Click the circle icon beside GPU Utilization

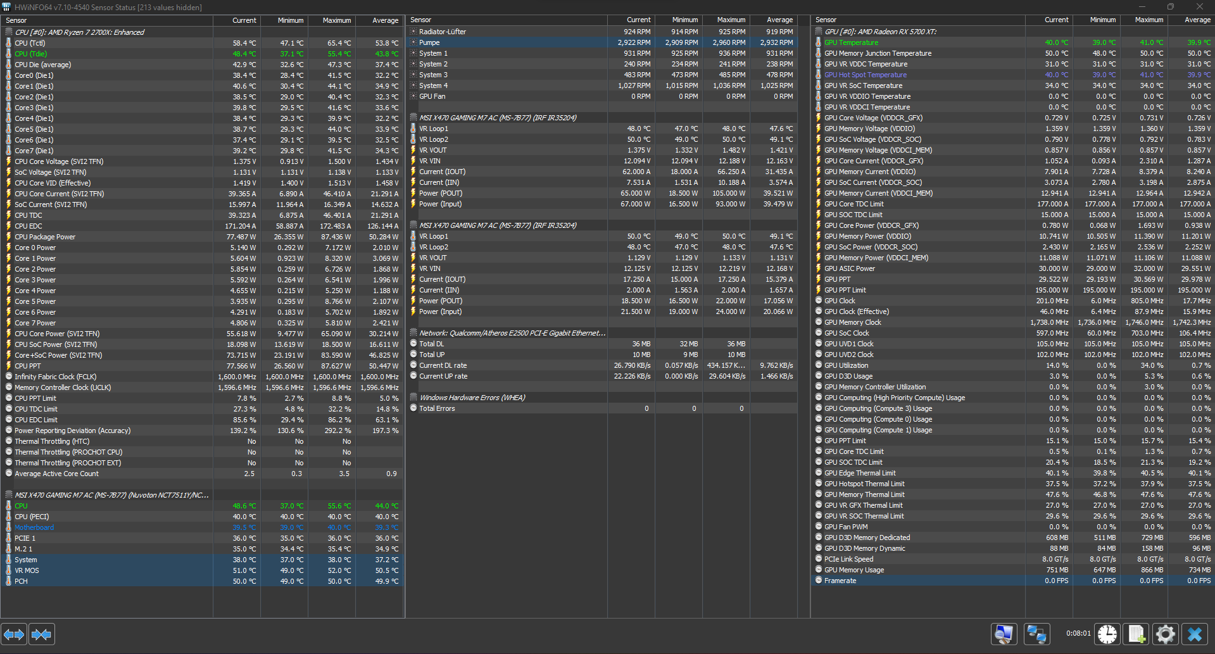(x=819, y=365)
